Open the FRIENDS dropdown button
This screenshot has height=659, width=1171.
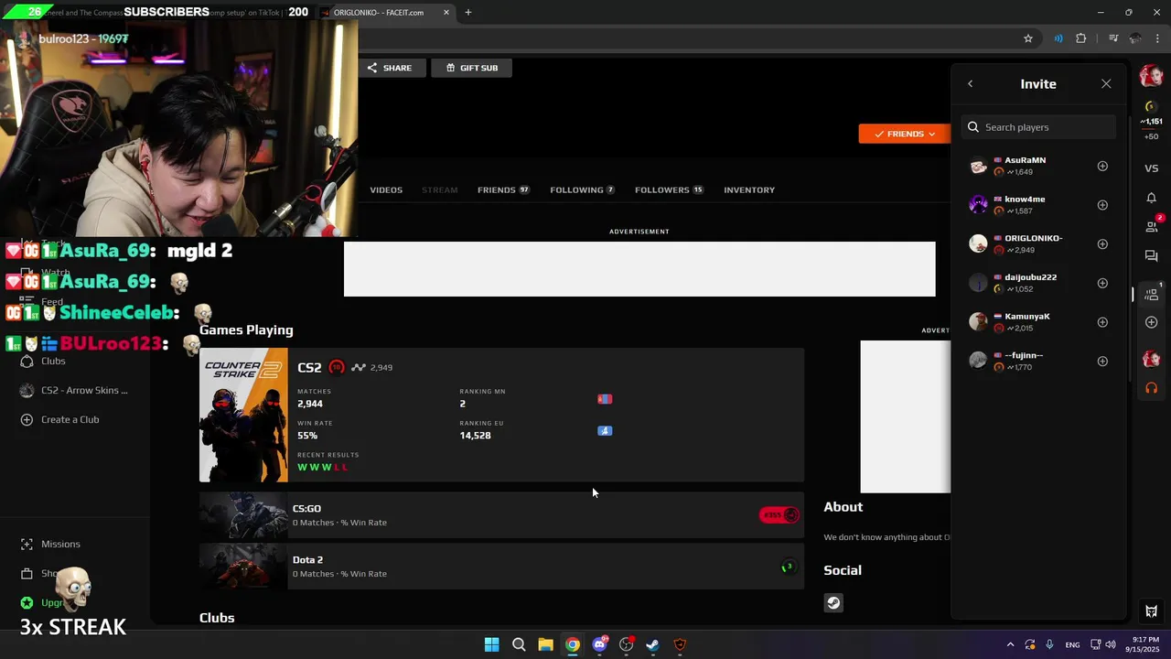[x=904, y=134]
